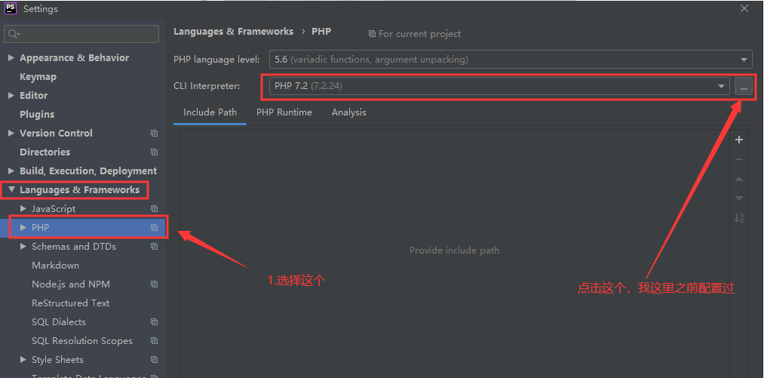Click the search magnifier icon in settings search
The width and height of the screenshot is (764, 378).
pyautogui.click(x=13, y=34)
